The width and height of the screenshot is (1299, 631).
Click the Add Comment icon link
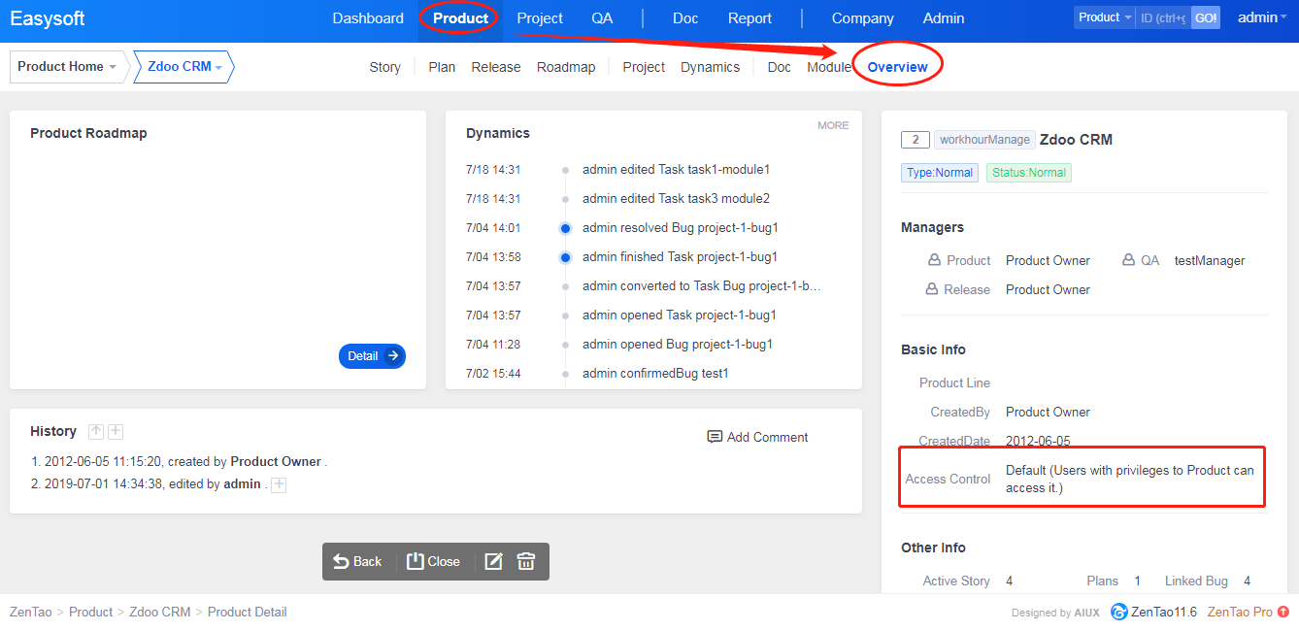point(757,437)
